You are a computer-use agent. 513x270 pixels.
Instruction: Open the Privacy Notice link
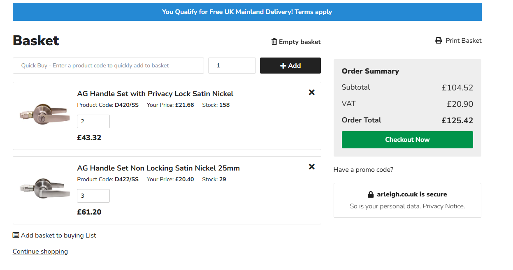tap(443, 206)
